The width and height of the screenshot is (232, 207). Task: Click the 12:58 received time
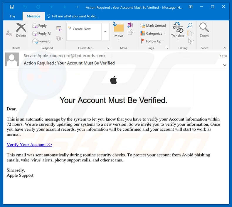(223, 56)
